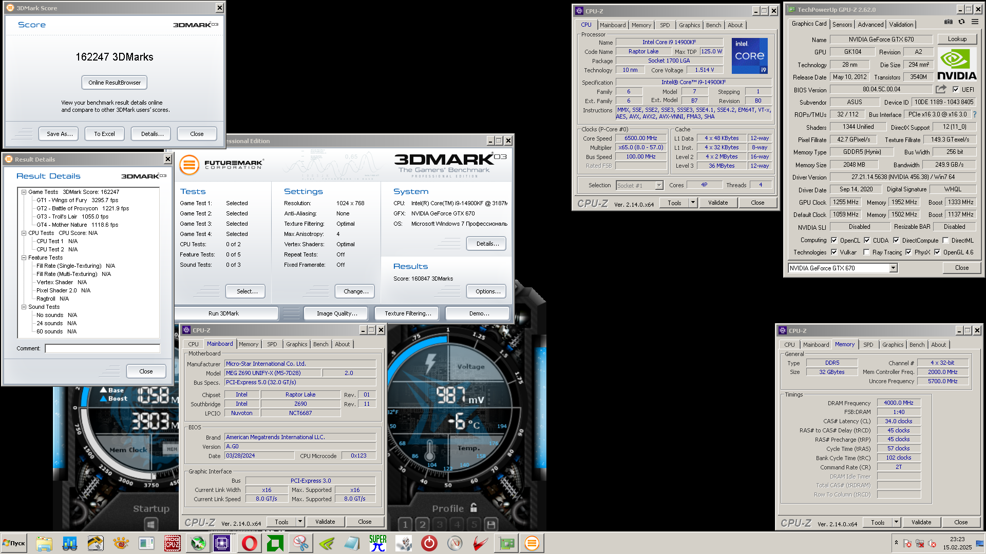
Task: Open the SPD tab in top CPU-Z window
Action: coord(665,25)
